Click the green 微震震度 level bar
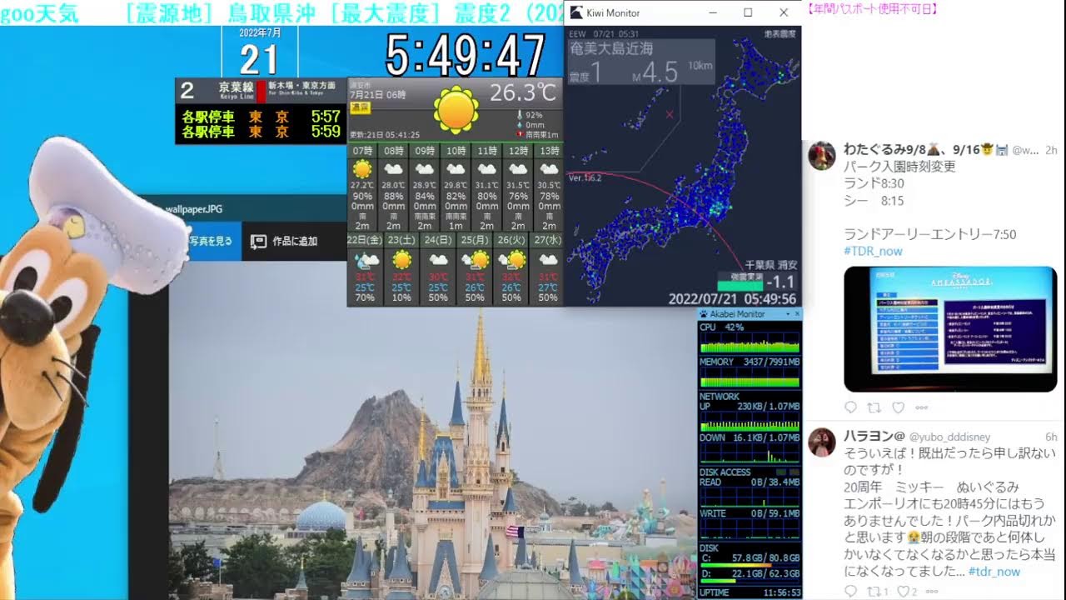Viewport: 1066px width, 600px height. (740, 285)
